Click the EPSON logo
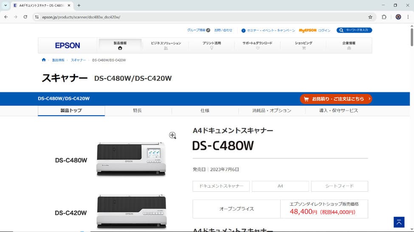 (x=68, y=45)
